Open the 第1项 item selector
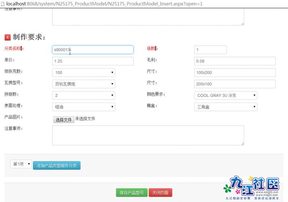This screenshot has width=288, height=202. pyautogui.click(x=21, y=164)
